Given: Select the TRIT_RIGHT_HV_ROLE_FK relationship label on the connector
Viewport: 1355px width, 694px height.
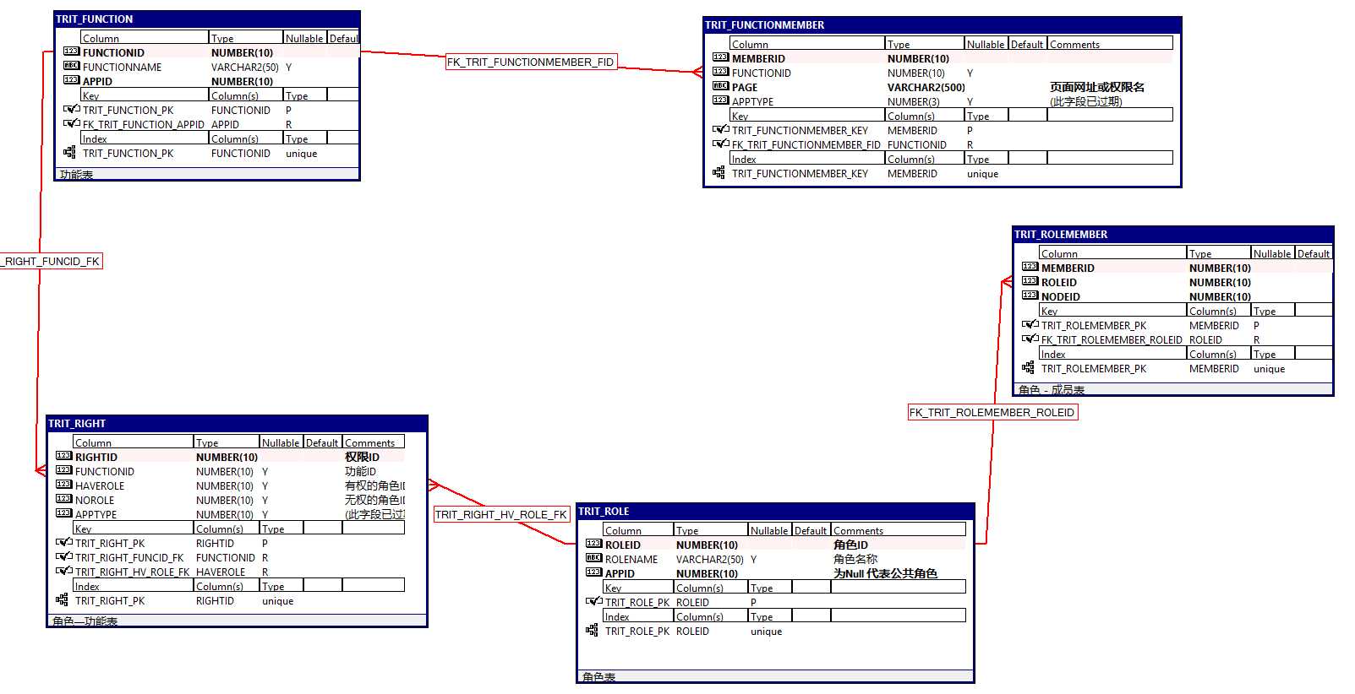Looking at the screenshot, I should (x=501, y=514).
